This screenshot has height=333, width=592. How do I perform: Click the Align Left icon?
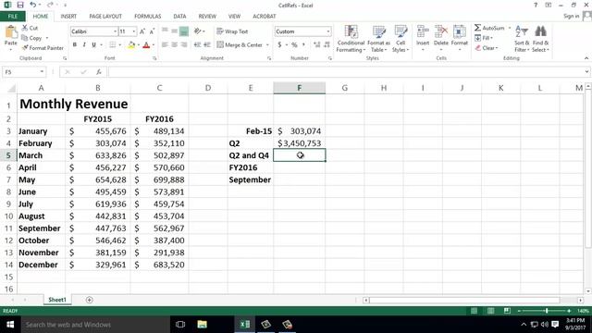pyautogui.click(x=165, y=45)
